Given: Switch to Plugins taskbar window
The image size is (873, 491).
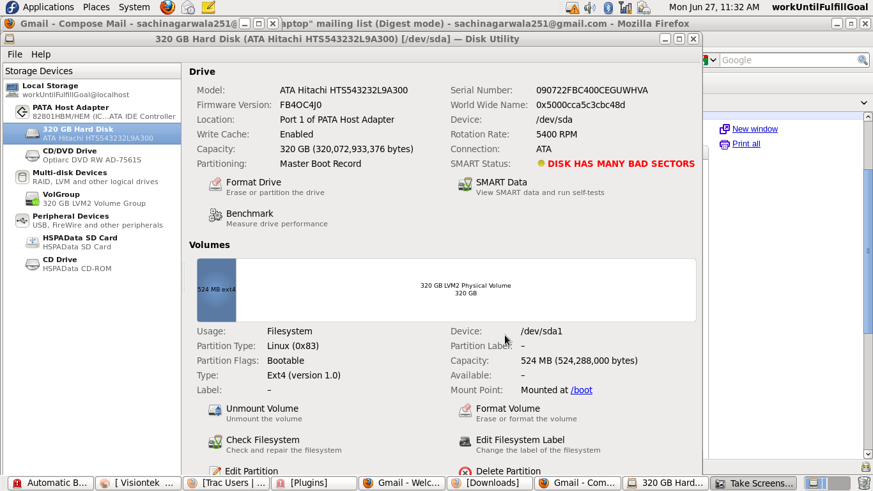Looking at the screenshot, I should tap(313, 483).
